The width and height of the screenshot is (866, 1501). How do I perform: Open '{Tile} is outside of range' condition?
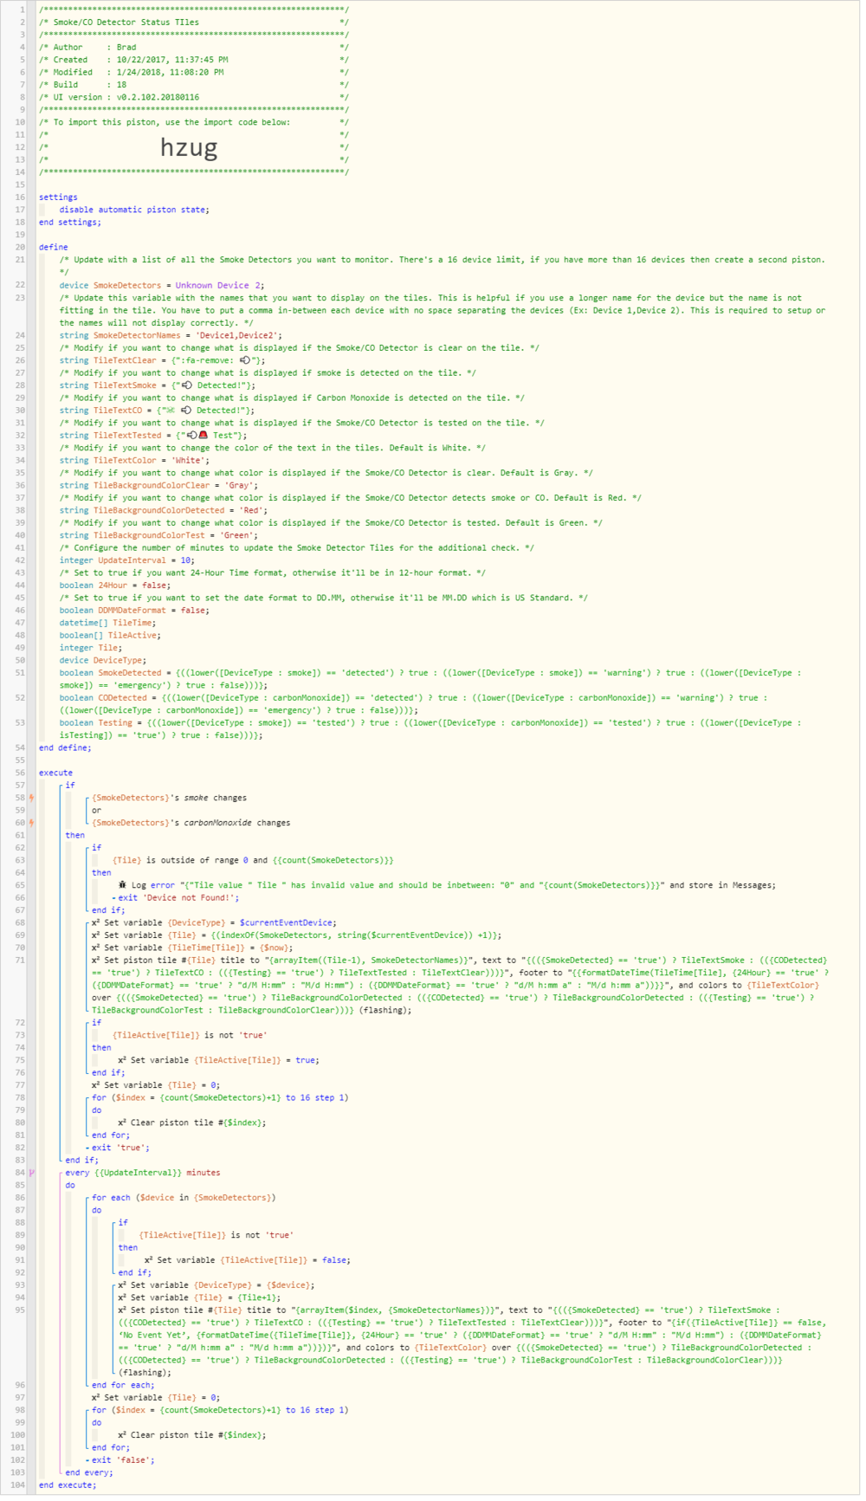click(253, 863)
